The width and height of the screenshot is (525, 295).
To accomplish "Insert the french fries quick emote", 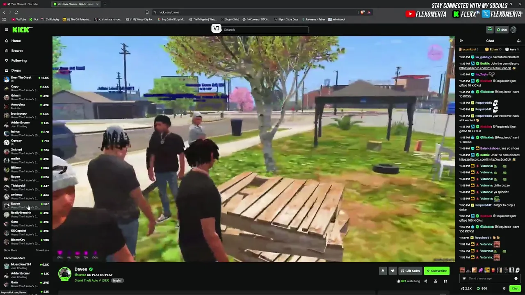I will pyautogui.click(x=493, y=270).
